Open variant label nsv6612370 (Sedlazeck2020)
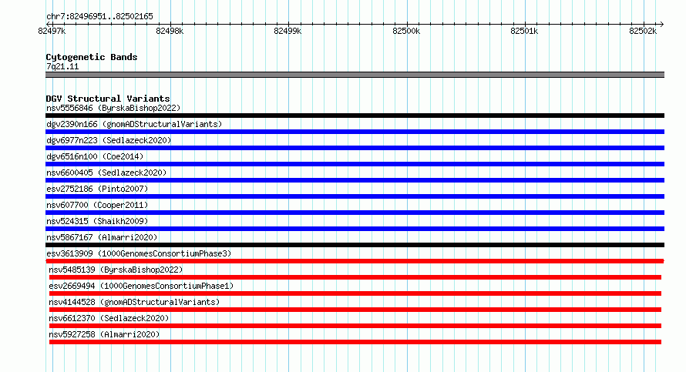686x372 pixels. click(109, 318)
